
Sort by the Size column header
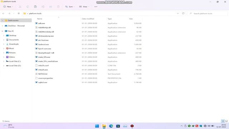tap(131, 19)
